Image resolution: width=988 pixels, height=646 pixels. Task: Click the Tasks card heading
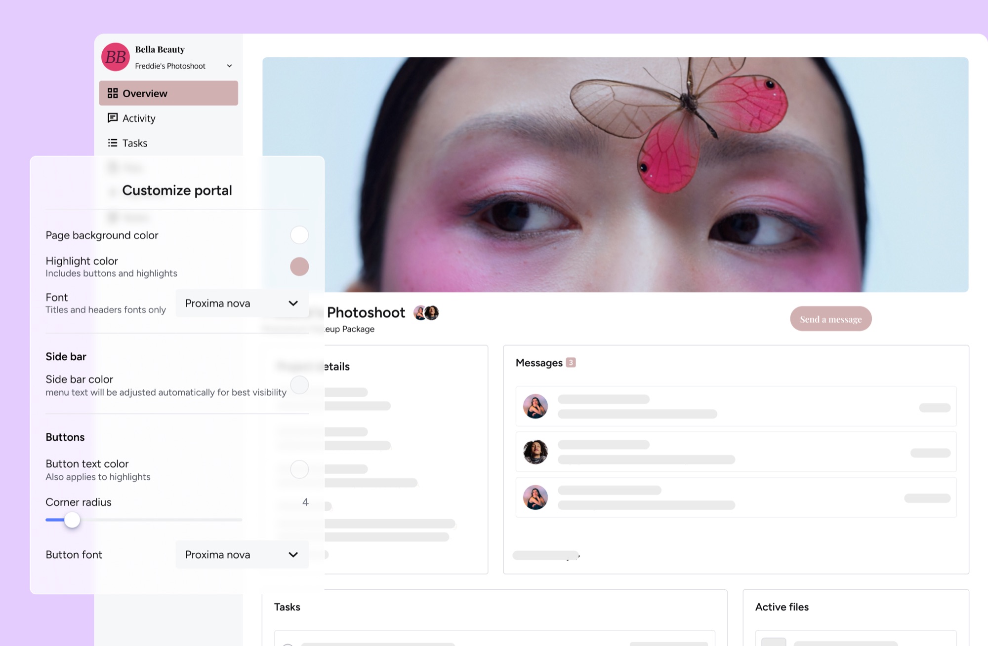click(287, 607)
